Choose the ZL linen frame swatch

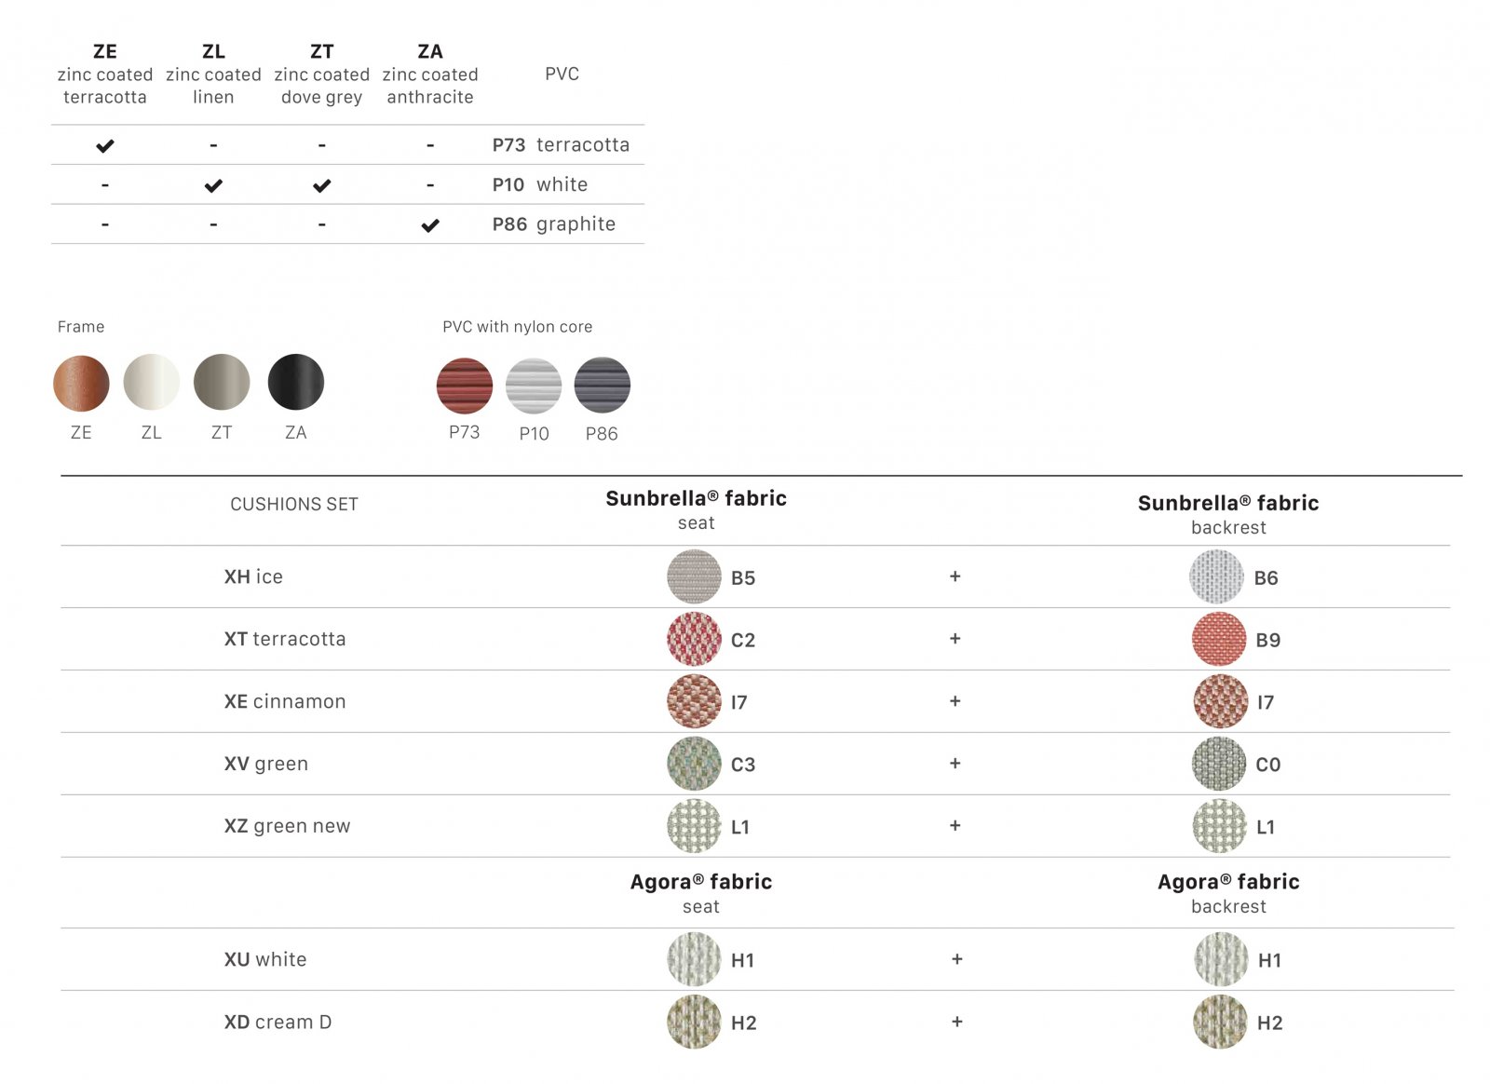pyautogui.click(x=151, y=382)
